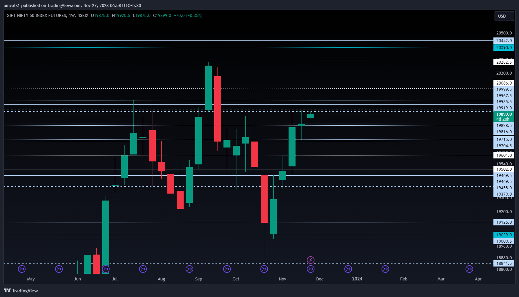Screen dimensions: 519x297
Task: Click the Aug label on the time axis
Action: tap(161, 279)
